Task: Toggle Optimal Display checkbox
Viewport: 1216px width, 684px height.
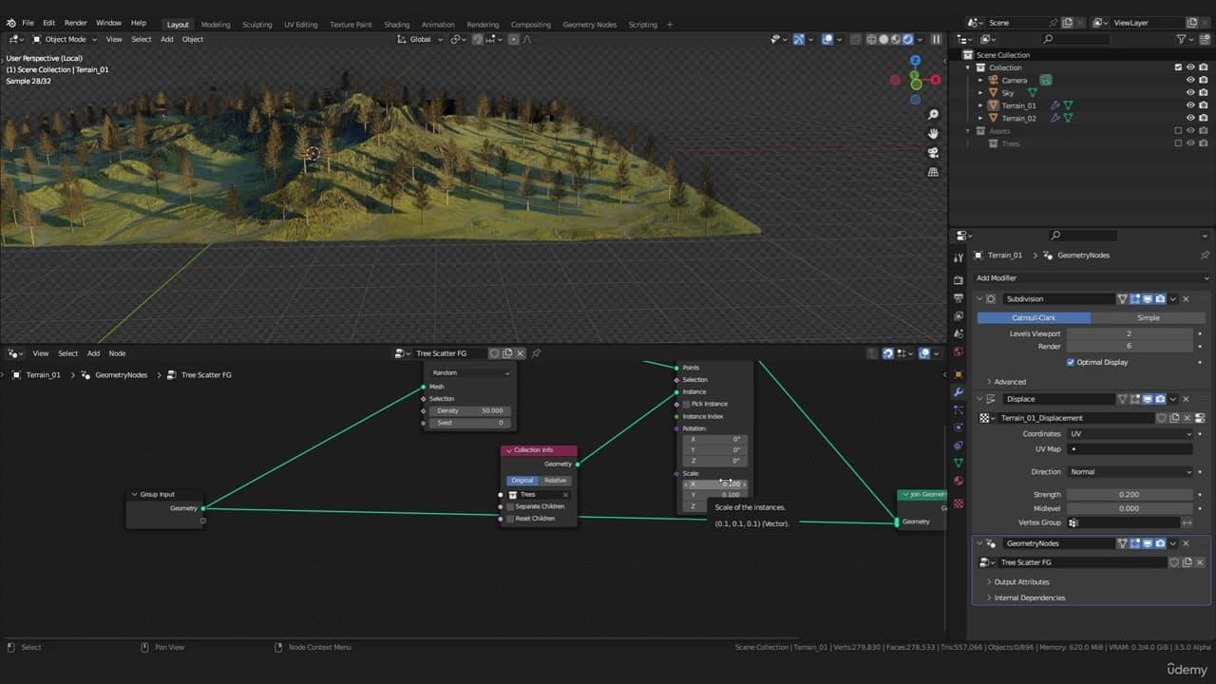Action: (1071, 362)
